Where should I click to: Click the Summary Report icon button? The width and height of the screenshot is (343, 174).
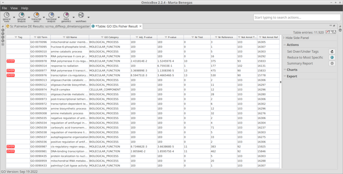click(332, 63)
